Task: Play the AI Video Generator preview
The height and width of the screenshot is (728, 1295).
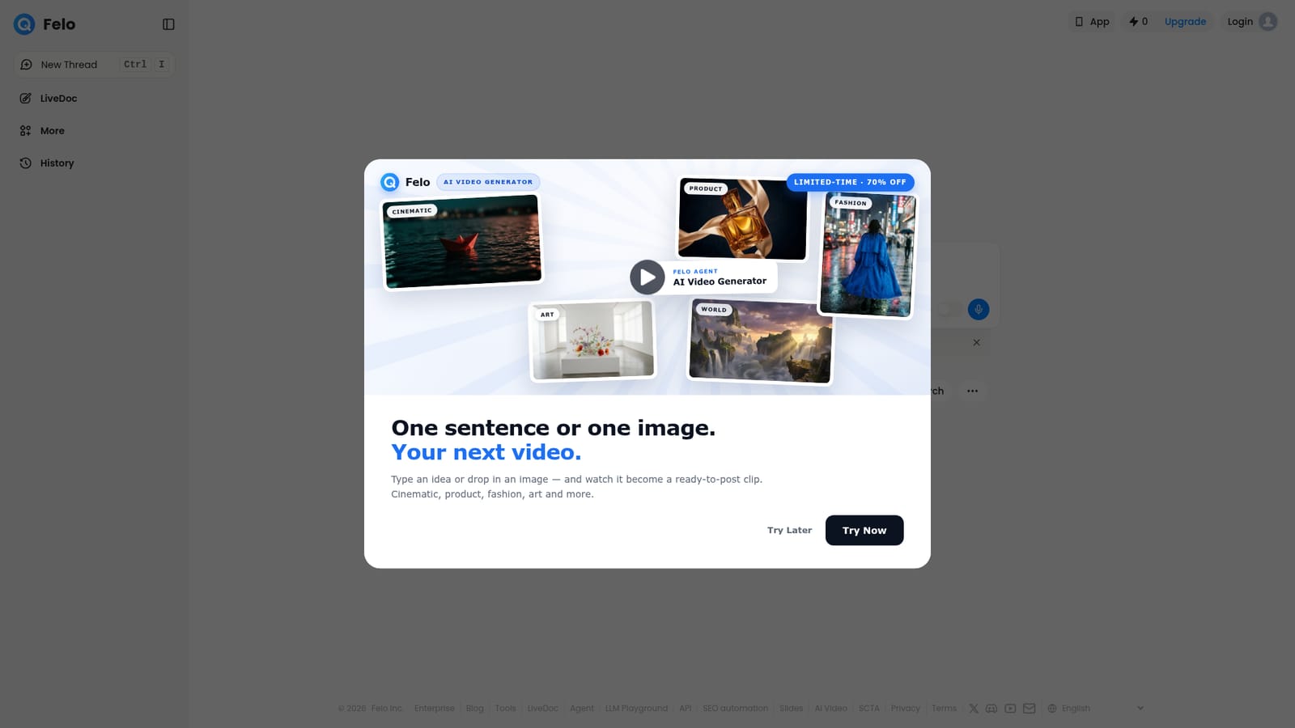Action: pyautogui.click(x=647, y=277)
